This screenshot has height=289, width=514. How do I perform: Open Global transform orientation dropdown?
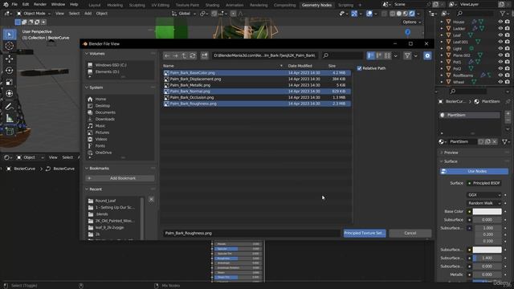pyautogui.click(x=184, y=14)
